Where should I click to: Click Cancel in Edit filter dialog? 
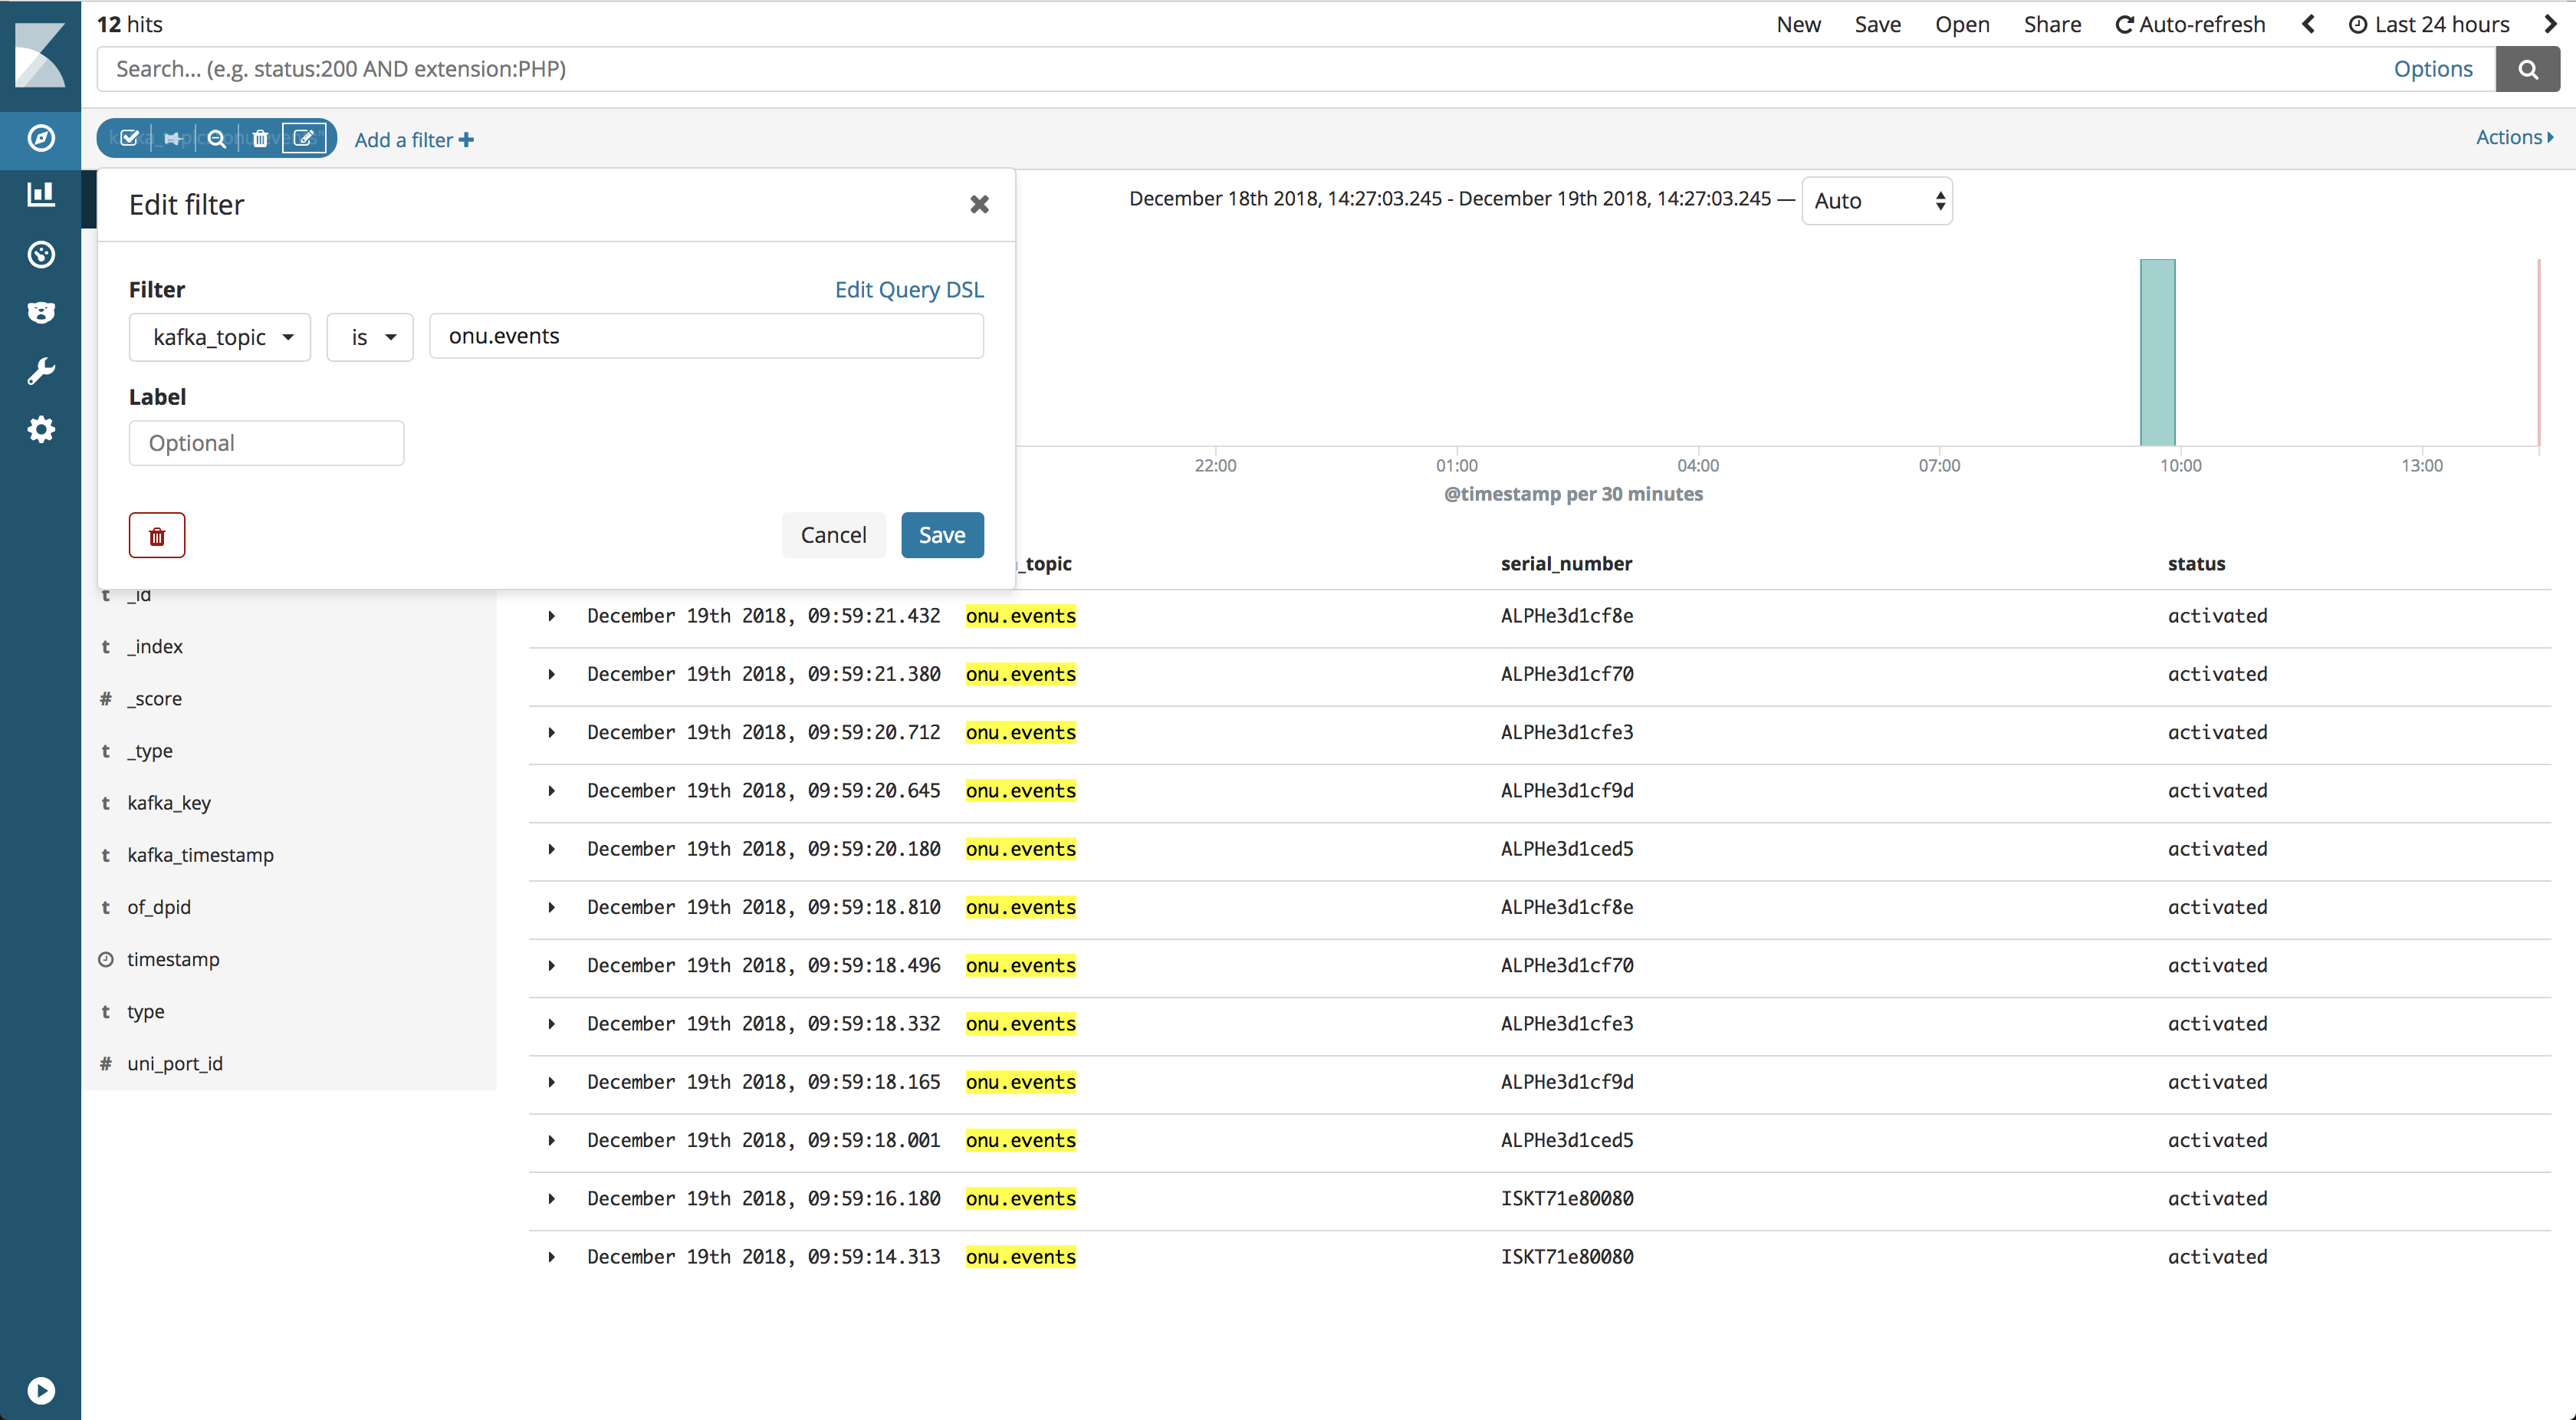click(x=833, y=535)
